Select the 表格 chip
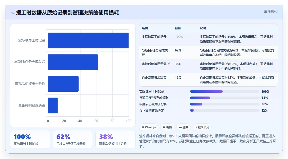 (167, 127)
